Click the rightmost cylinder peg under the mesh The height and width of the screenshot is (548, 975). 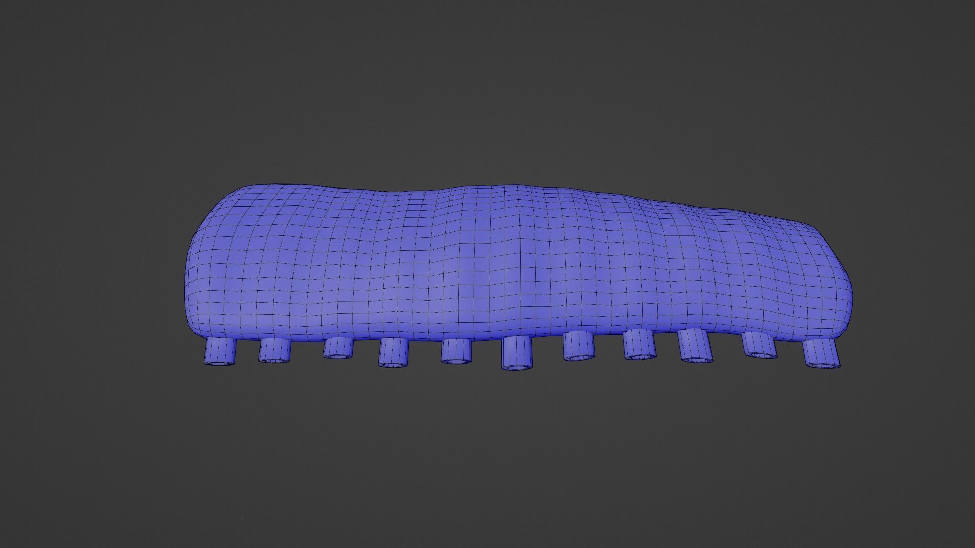(x=822, y=354)
